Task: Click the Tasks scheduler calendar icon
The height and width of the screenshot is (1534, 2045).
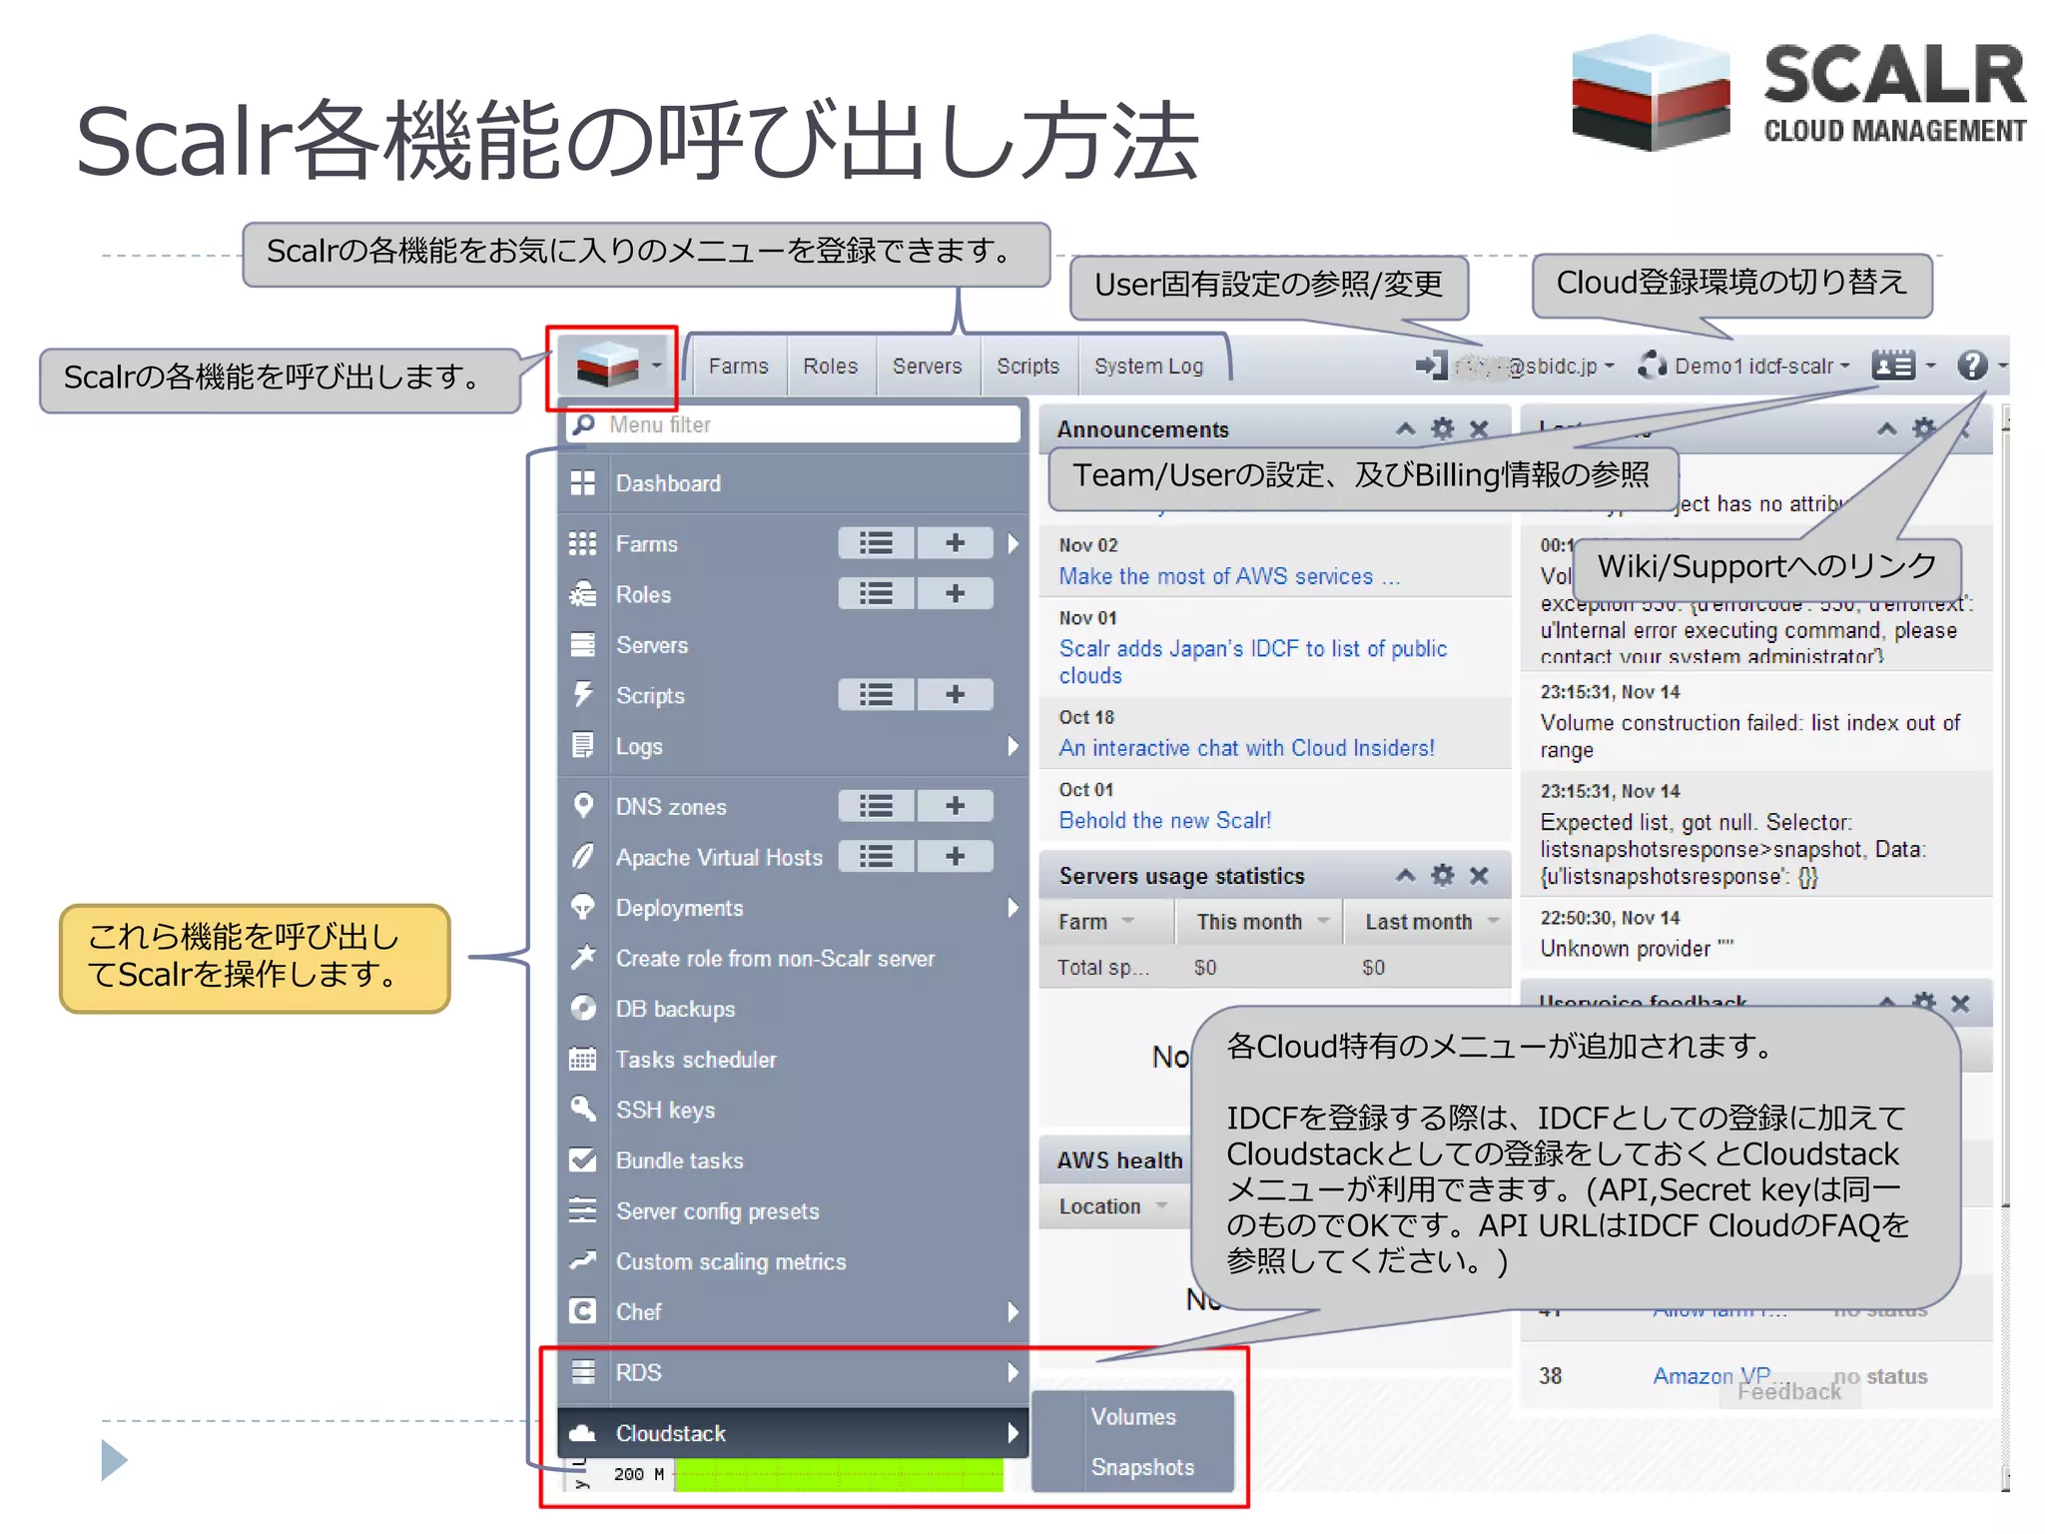Action: tap(583, 1059)
